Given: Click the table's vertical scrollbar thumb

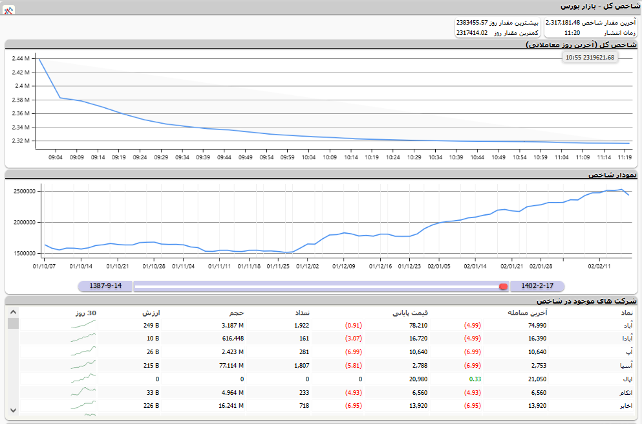Looking at the screenshot, I should coord(12,324).
